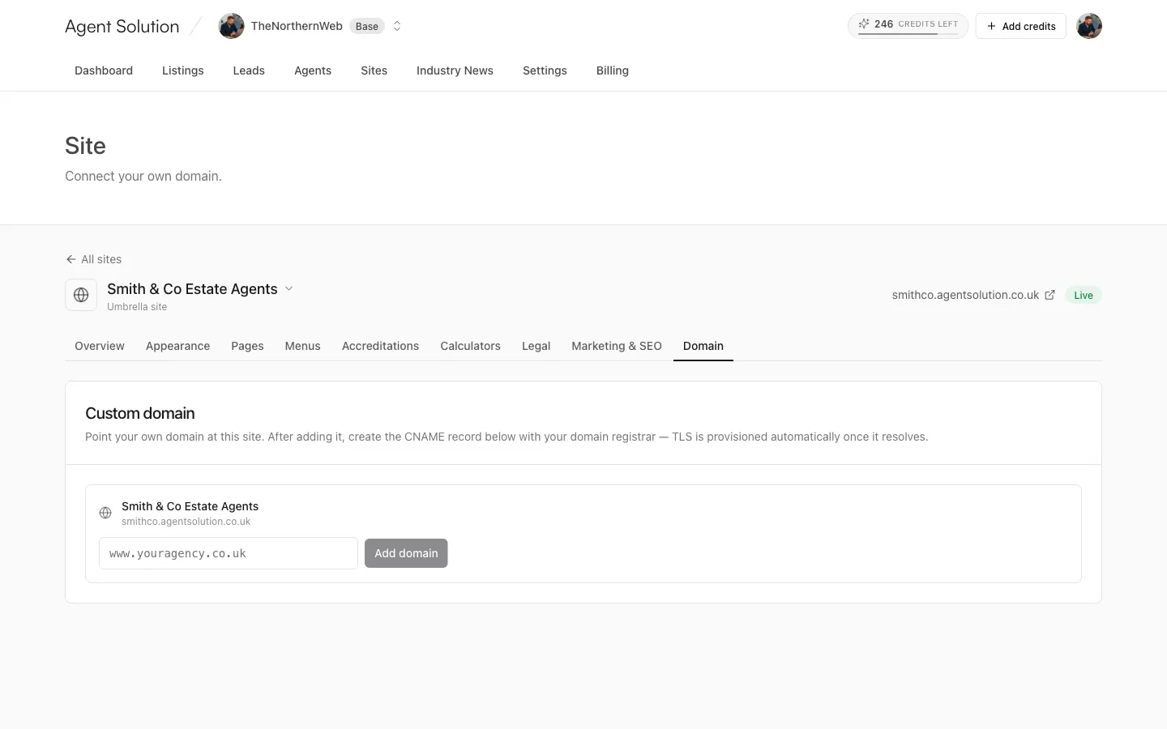This screenshot has height=729, width=1167.
Task: Click the Smith & Co Estate Agents card title
Action: pos(190,506)
